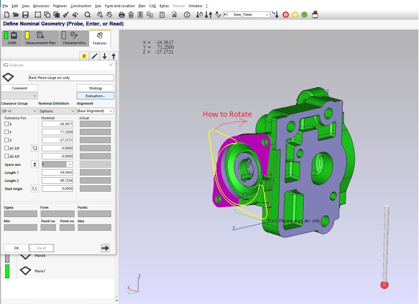This screenshot has width=419, height=304.
Task: Open the Construction menu
Action: tap(81, 6)
